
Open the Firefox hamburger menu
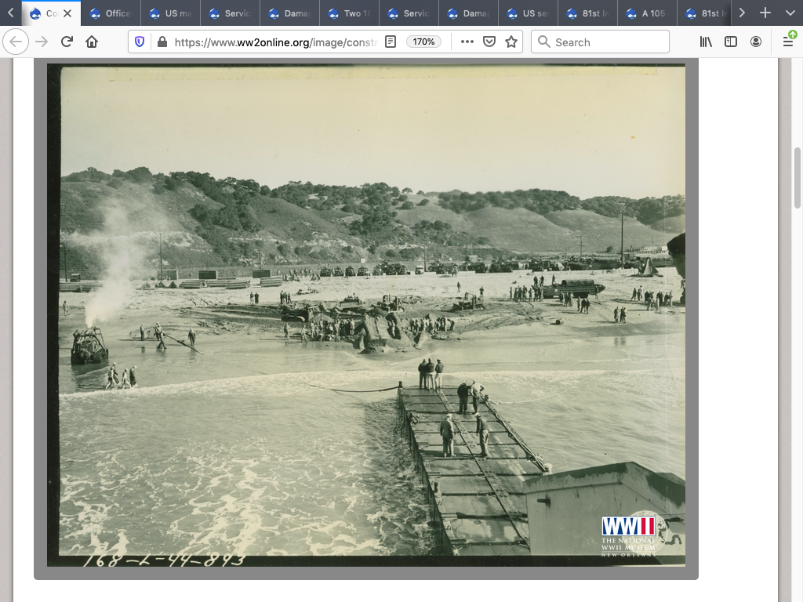788,42
